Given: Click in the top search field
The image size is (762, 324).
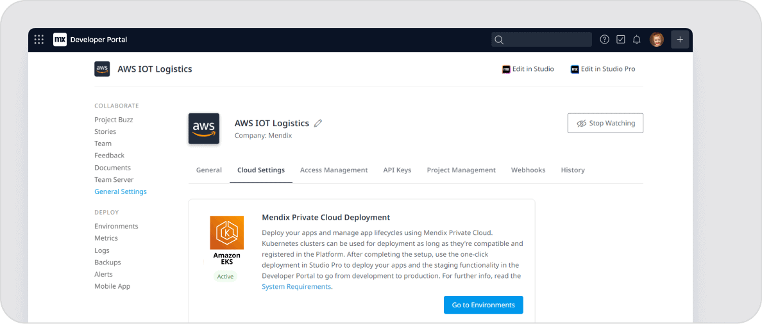Looking at the screenshot, I should (541, 40).
